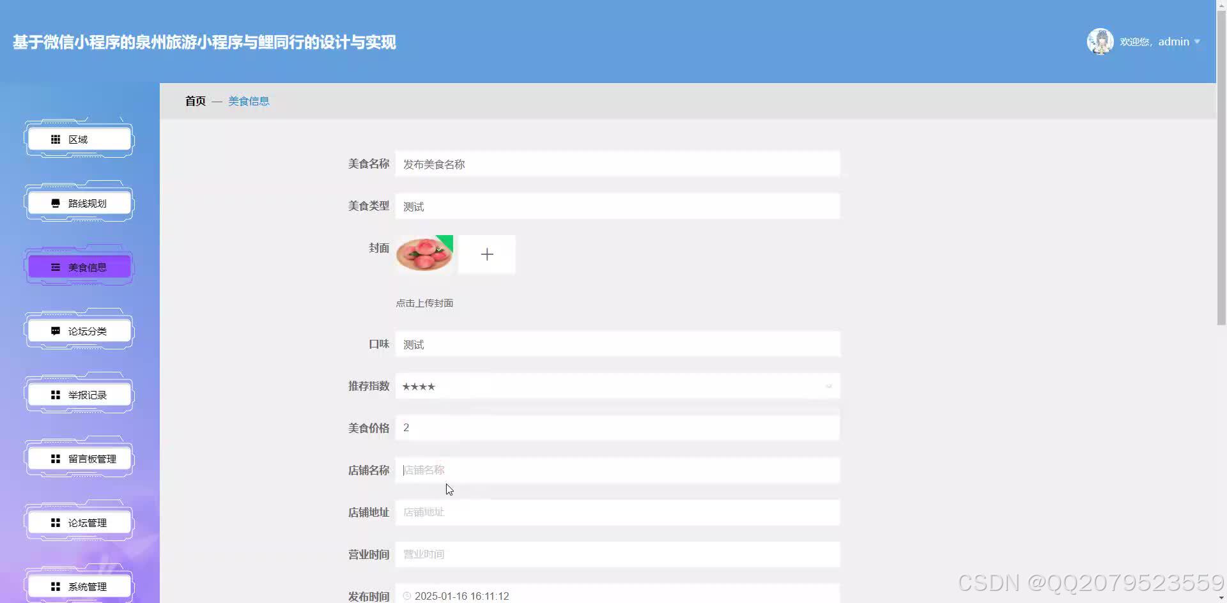Image resolution: width=1227 pixels, height=603 pixels.
Task: Open 论坛分类 via its comment icon
Action: (54, 330)
